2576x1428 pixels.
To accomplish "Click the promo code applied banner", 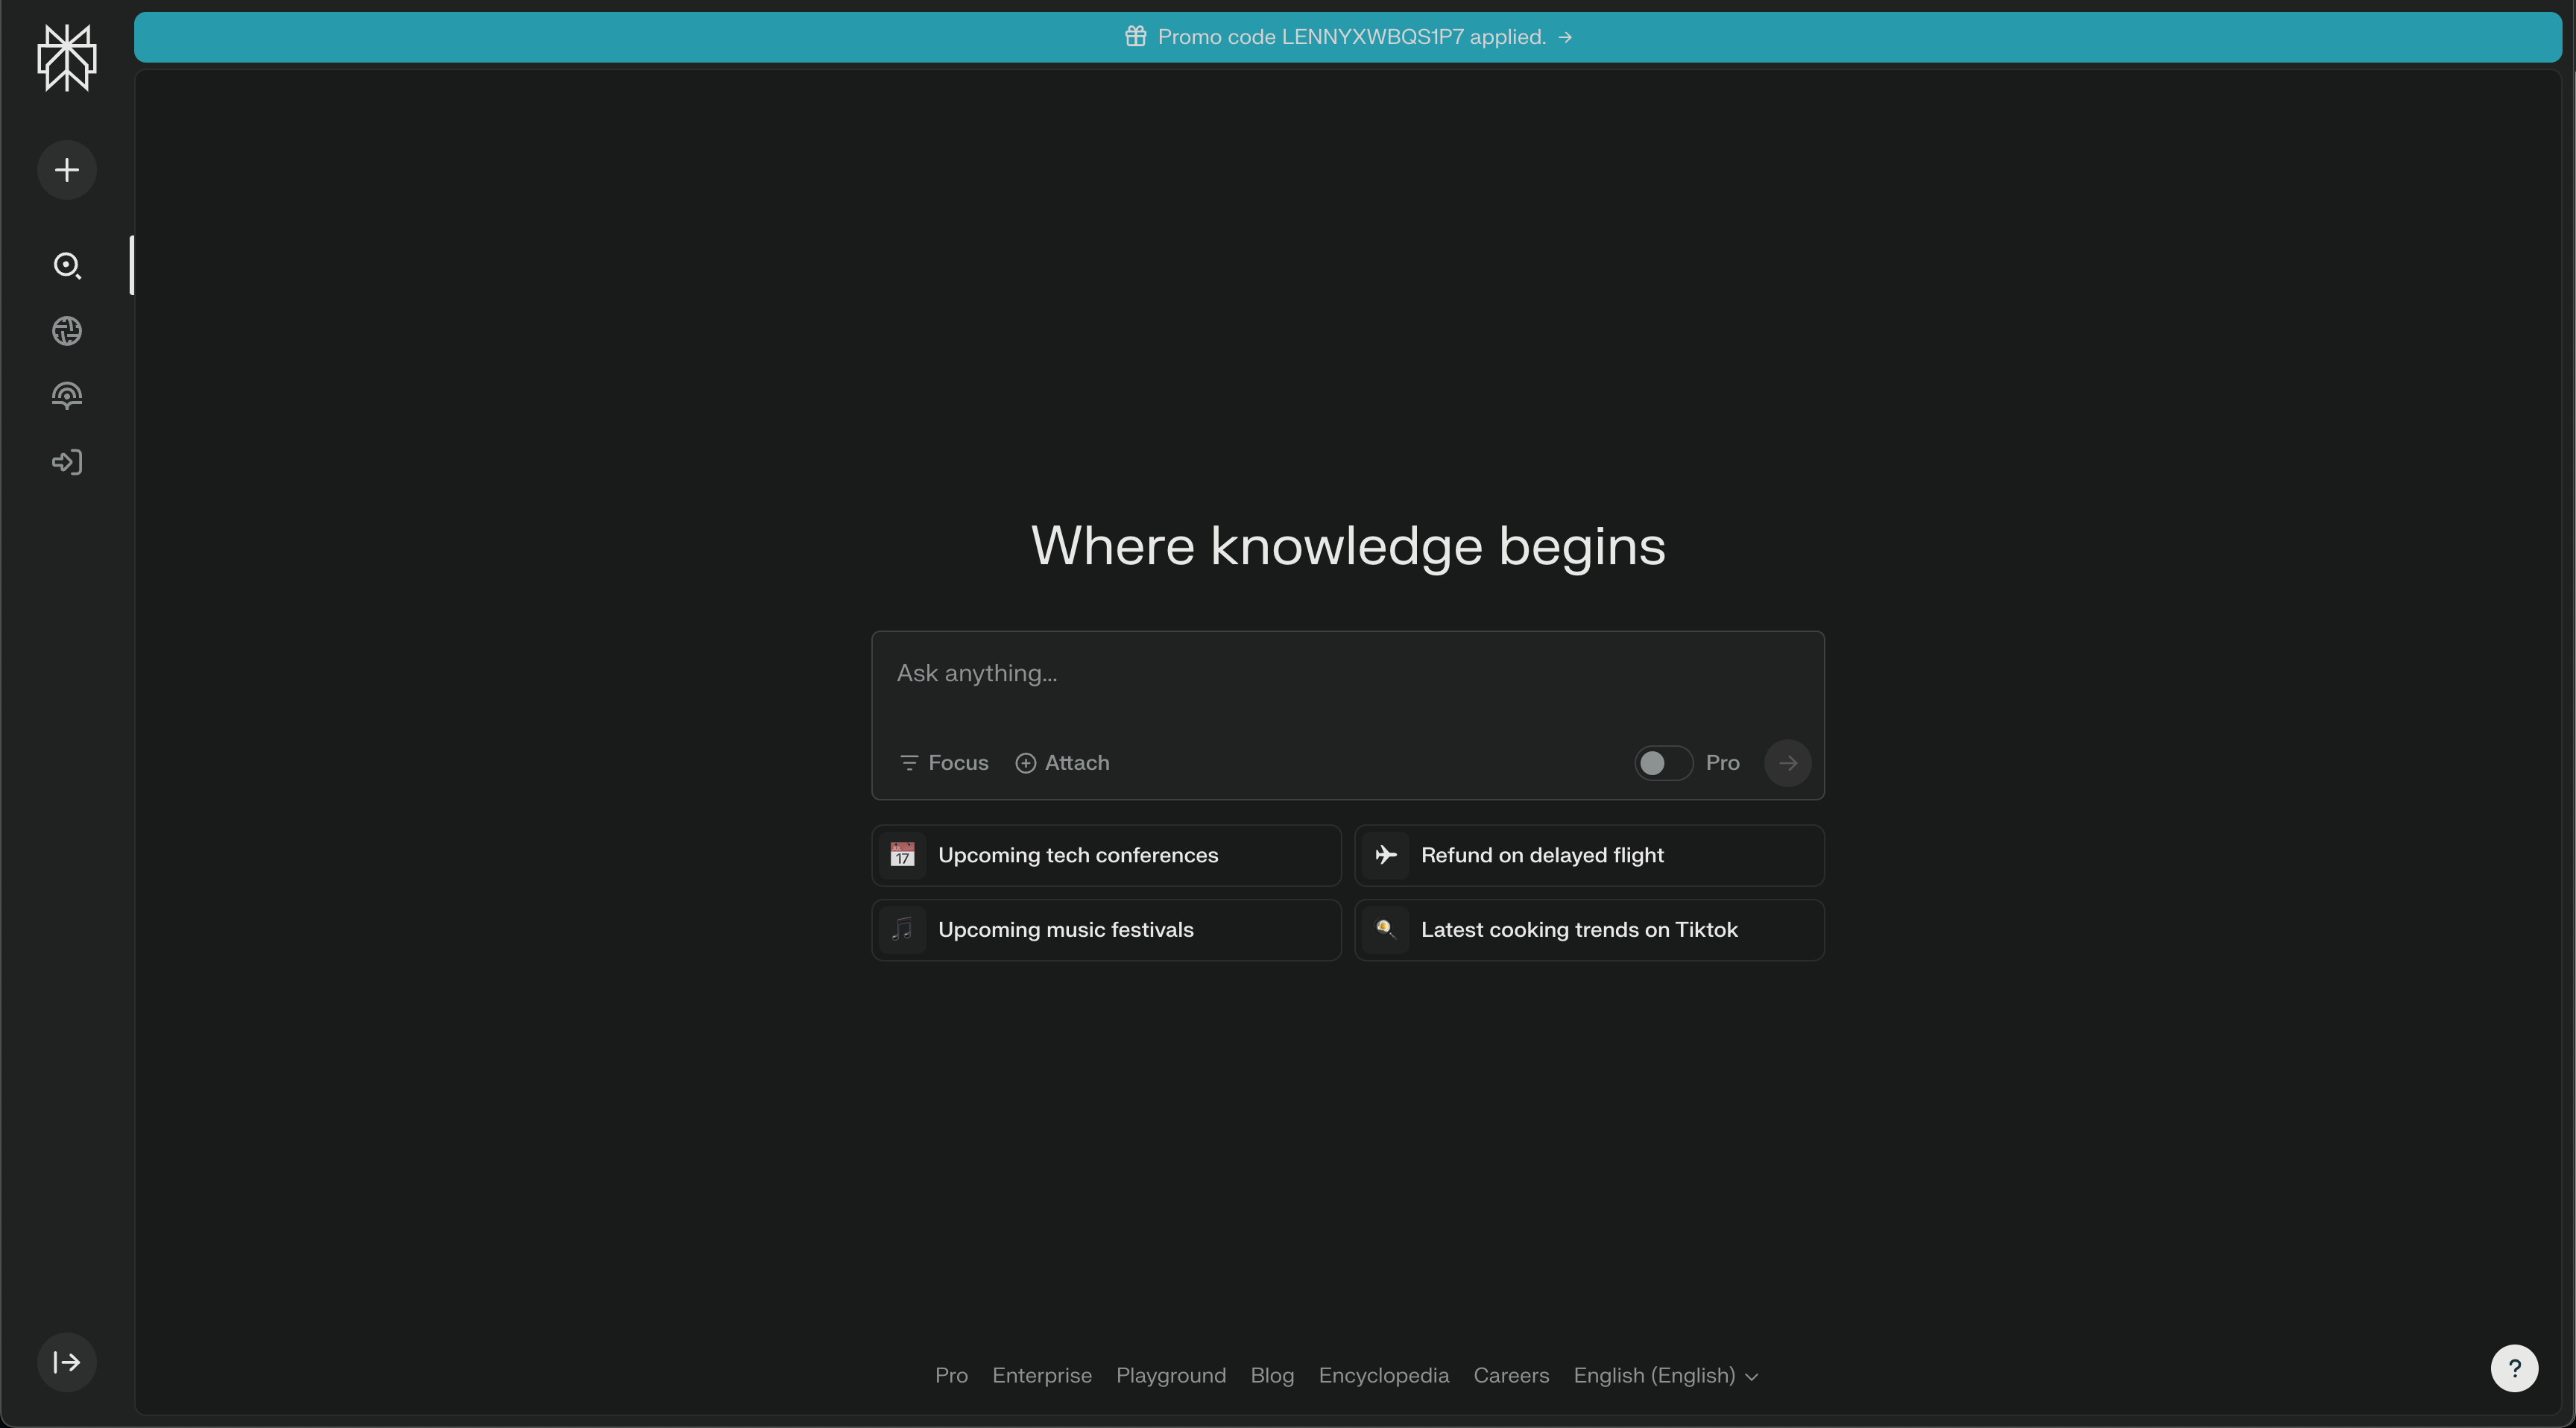I will pyautogui.click(x=1347, y=37).
